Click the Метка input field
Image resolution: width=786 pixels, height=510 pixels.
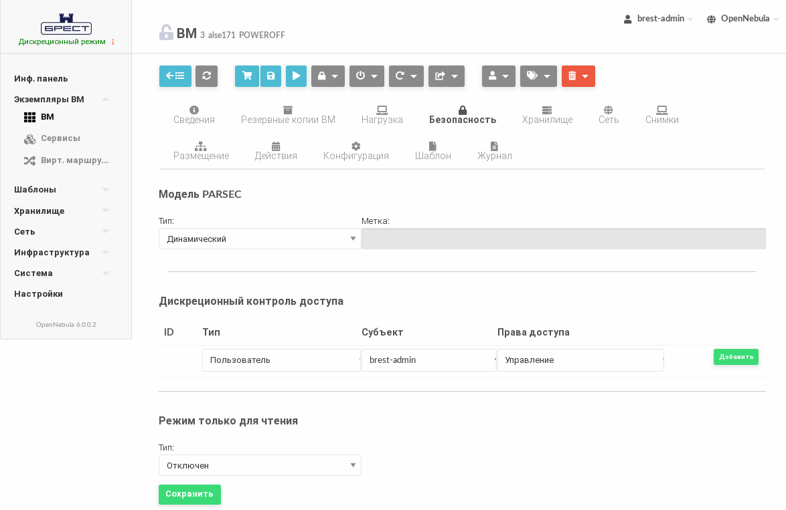(563, 239)
